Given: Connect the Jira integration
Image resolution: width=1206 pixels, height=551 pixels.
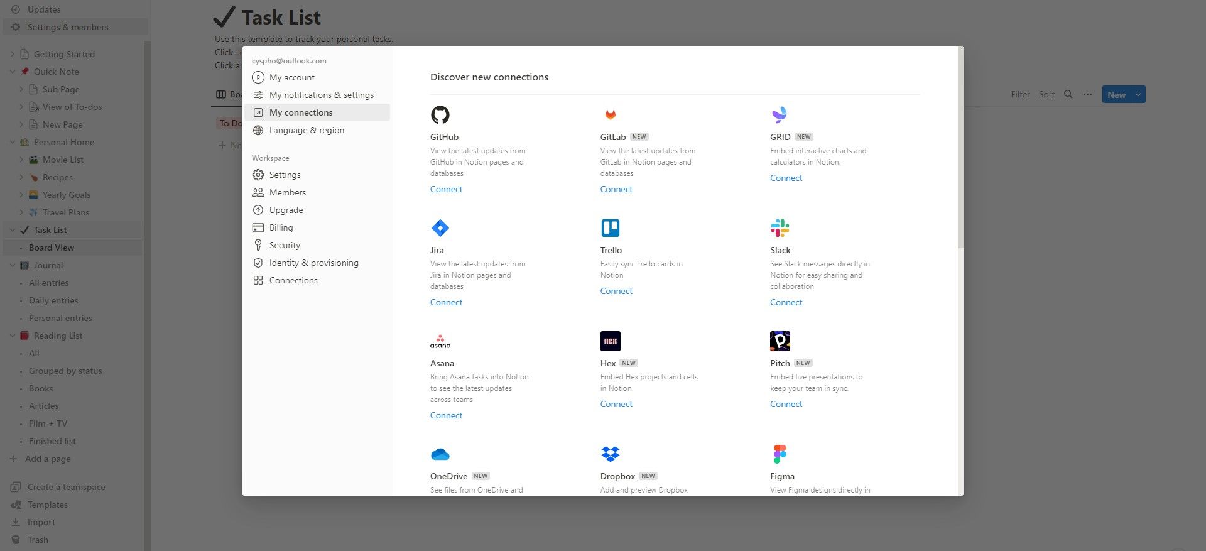Looking at the screenshot, I should (x=446, y=302).
